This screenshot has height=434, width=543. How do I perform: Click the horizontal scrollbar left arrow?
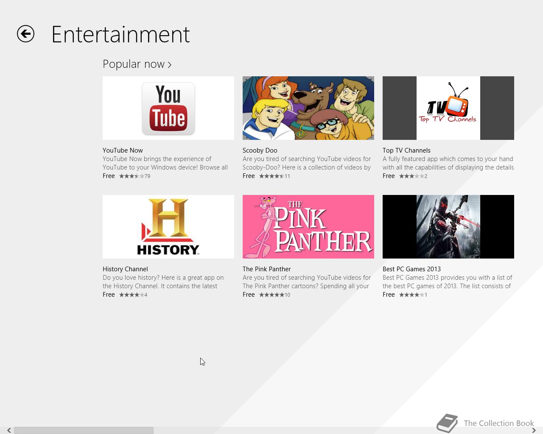pyautogui.click(x=9, y=430)
